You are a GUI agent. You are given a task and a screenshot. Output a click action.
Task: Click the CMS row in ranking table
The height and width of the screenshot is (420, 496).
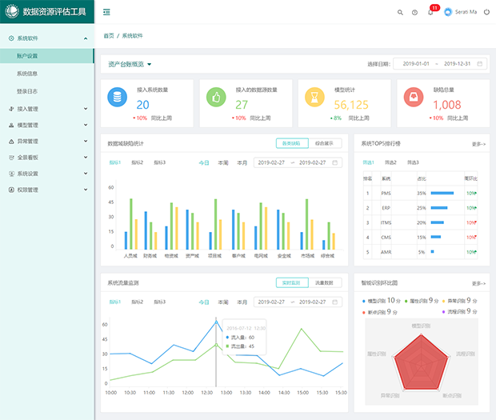[420, 237]
